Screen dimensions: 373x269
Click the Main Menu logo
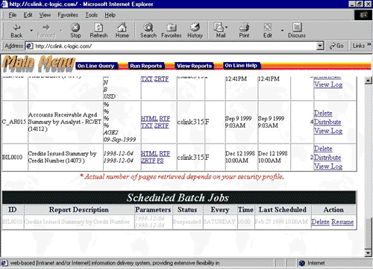click(x=39, y=63)
